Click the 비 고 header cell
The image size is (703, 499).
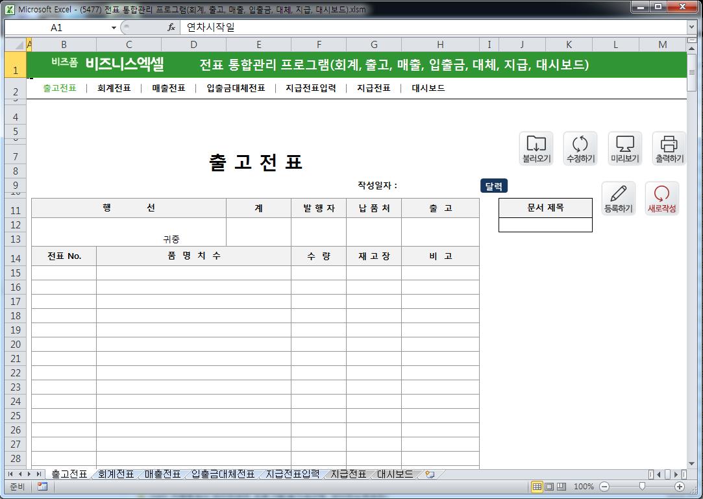(440, 256)
